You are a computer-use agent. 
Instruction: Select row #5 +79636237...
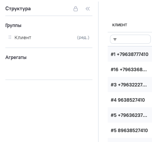tap(130, 115)
